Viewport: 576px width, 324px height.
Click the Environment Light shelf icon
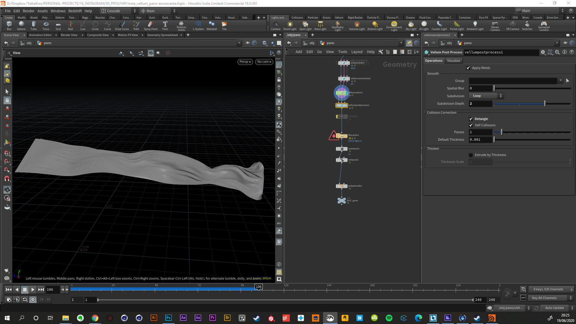click(394, 25)
